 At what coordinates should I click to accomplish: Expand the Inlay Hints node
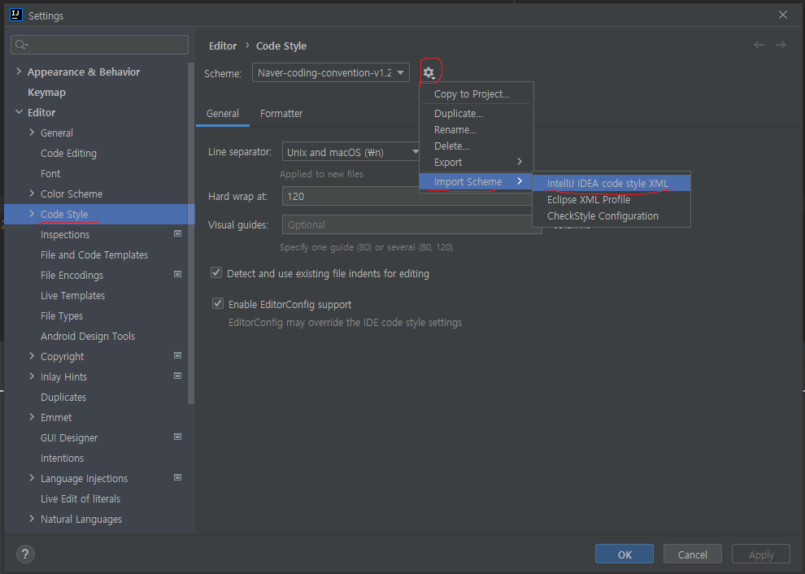(x=32, y=376)
